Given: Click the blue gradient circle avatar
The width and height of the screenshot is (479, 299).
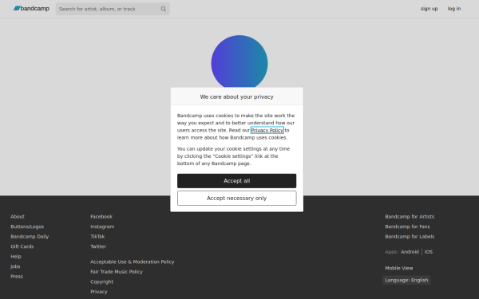Looking at the screenshot, I should click(x=239, y=62).
